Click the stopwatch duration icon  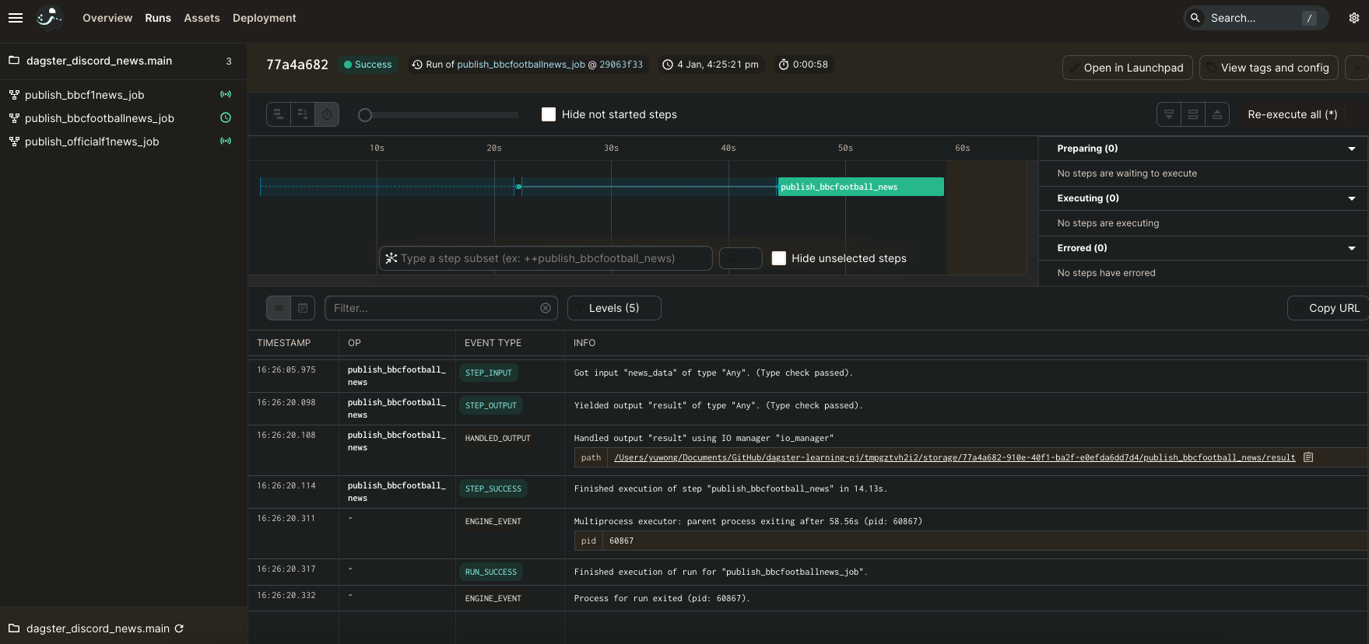tap(784, 65)
